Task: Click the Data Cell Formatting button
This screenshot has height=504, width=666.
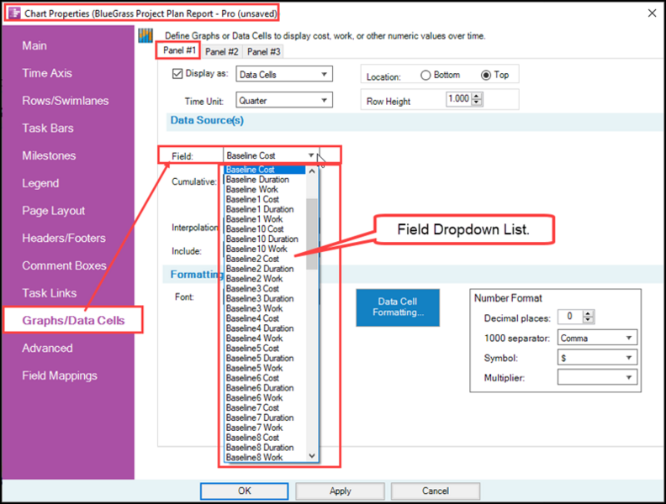Action: 398,307
